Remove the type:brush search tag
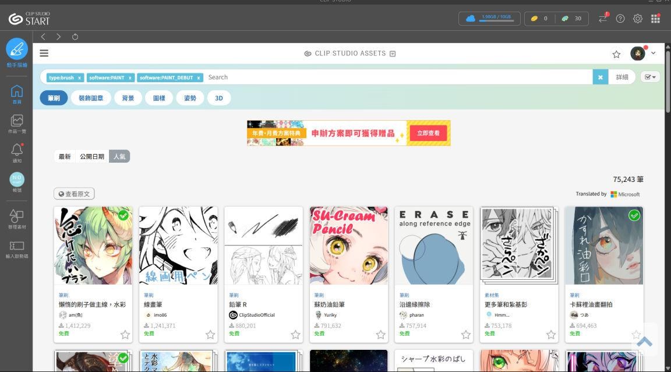The height and width of the screenshot is (372, 671). tap(79, 78)
